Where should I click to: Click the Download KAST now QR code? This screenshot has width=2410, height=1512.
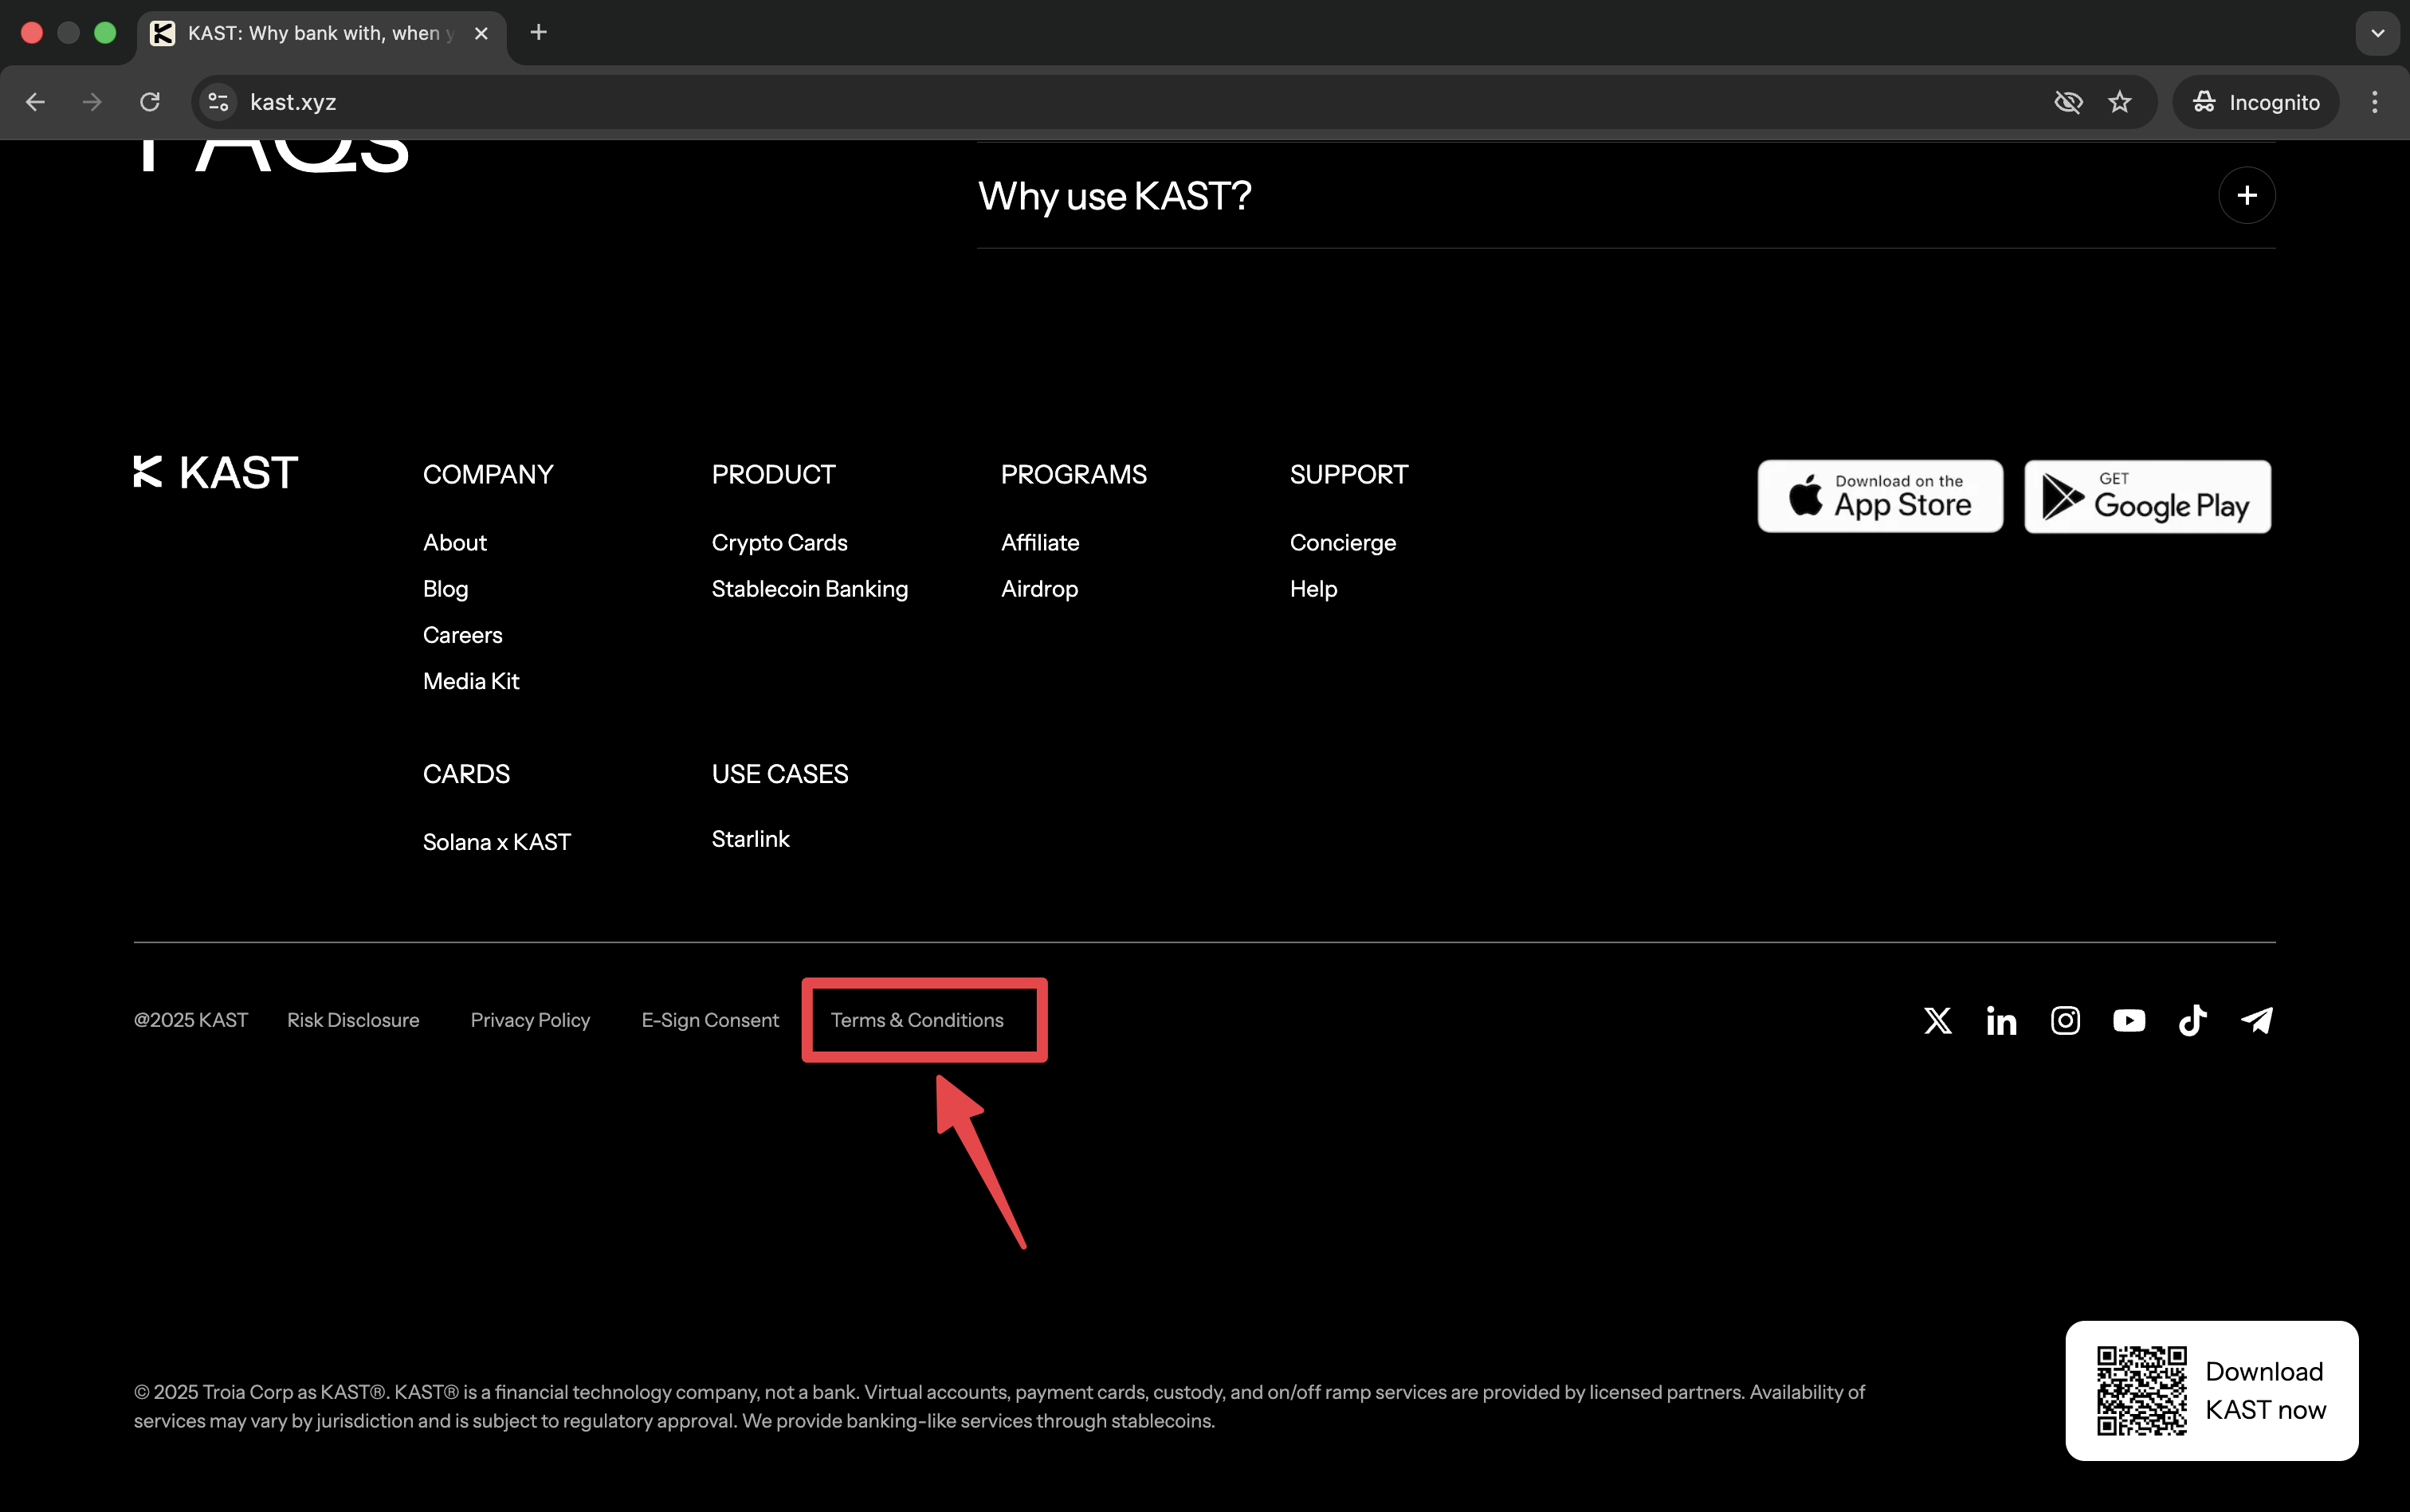coord(2142,1390)
